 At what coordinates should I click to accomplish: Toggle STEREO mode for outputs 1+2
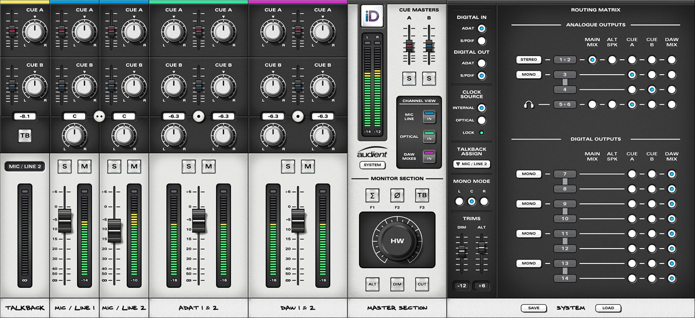[x=529, y=60]
